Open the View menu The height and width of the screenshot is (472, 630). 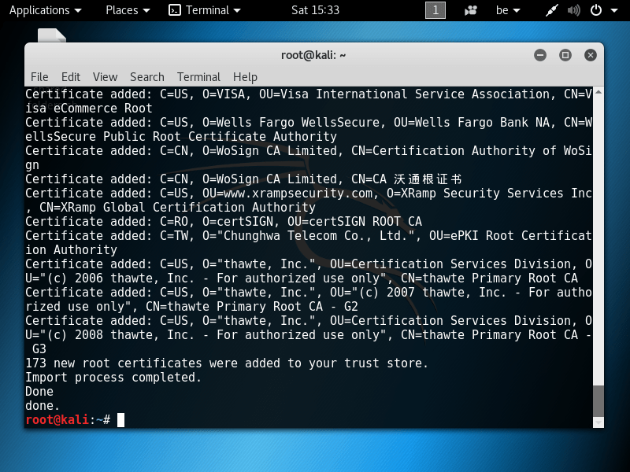tap(105, 77)
